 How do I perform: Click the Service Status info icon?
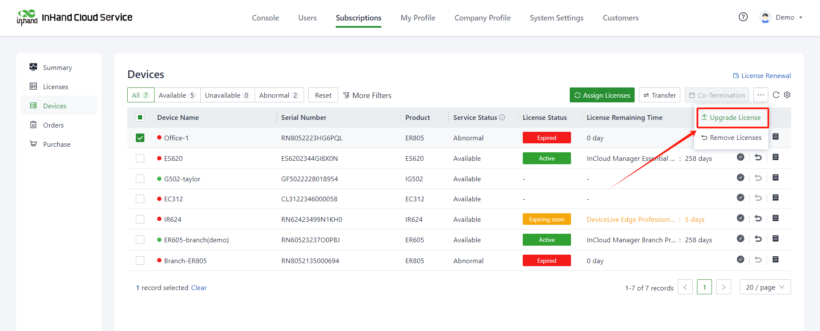pyautogui.click(x=502, y=117)
